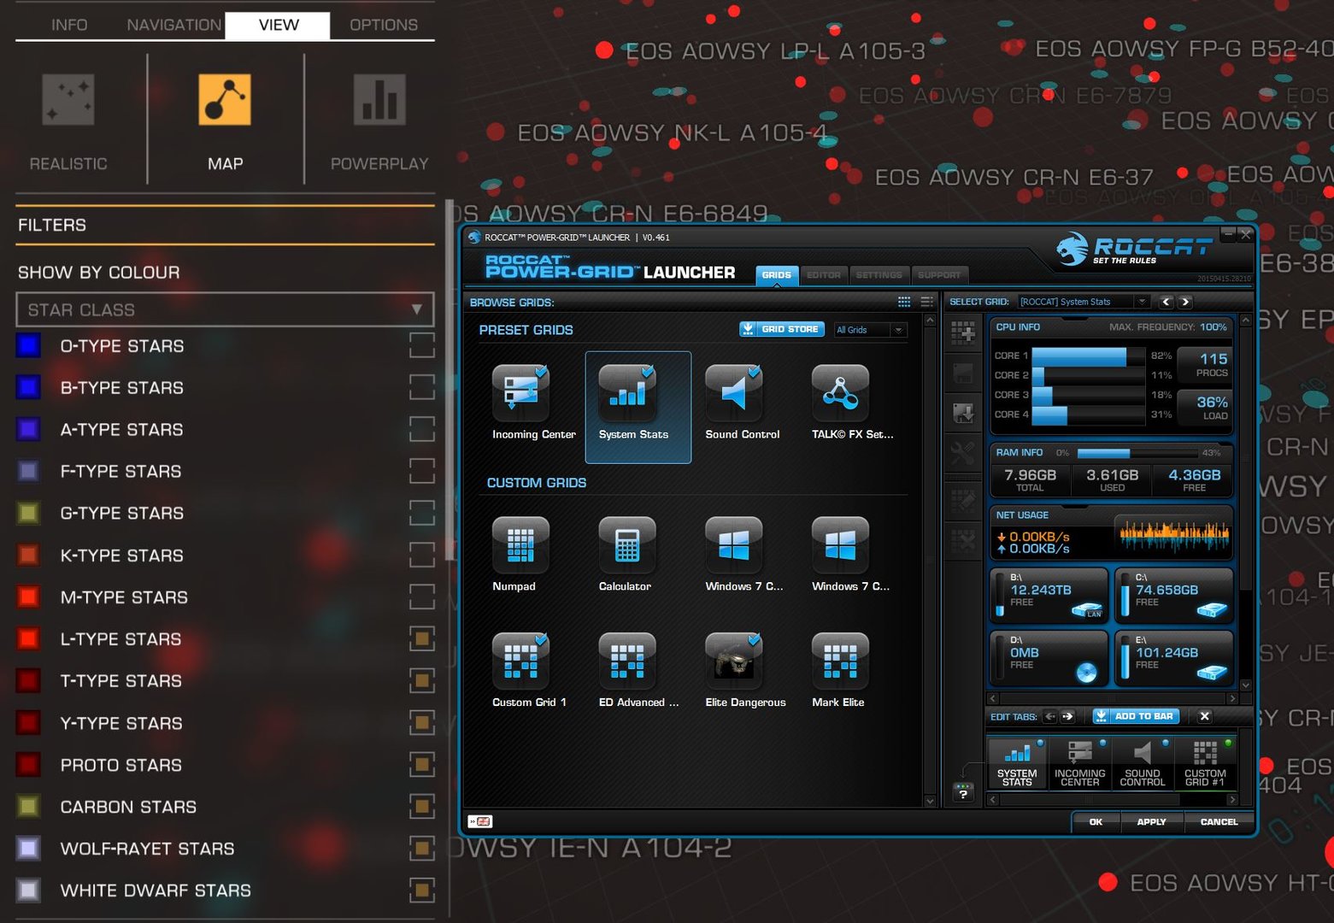Open the Numpad custom grid
The width and height of the screenshot is (1334, 923).
[x=521, y=545]
